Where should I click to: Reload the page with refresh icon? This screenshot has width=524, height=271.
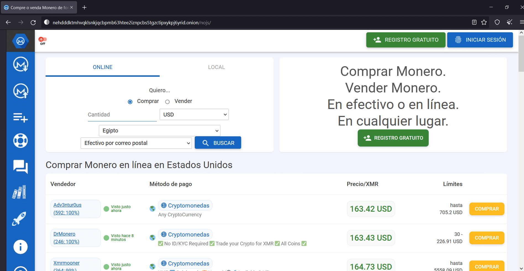point(33,22)
